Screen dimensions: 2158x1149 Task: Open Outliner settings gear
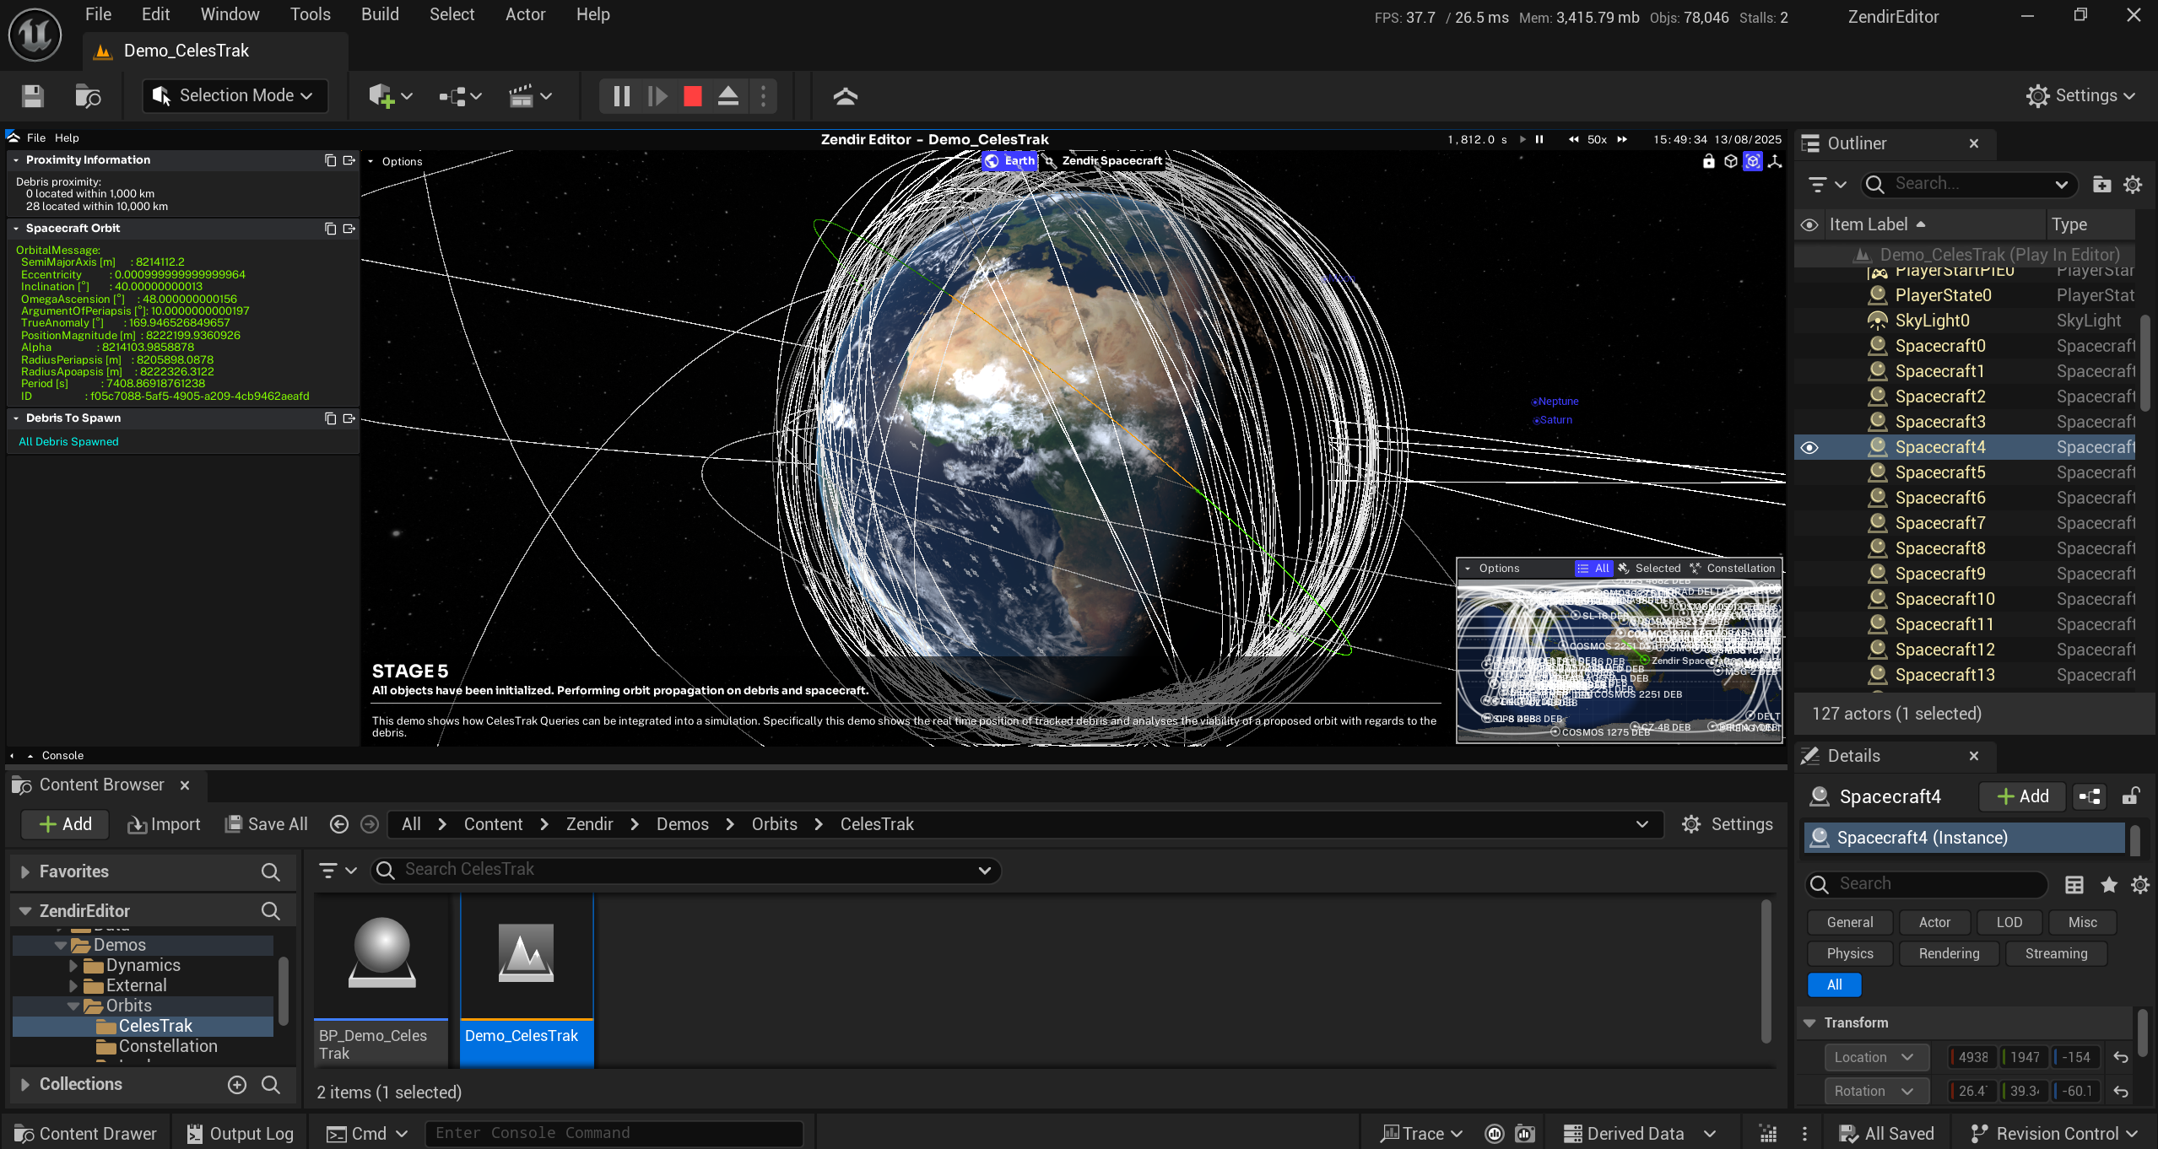pyautogui.click(x=2133, y=184)
